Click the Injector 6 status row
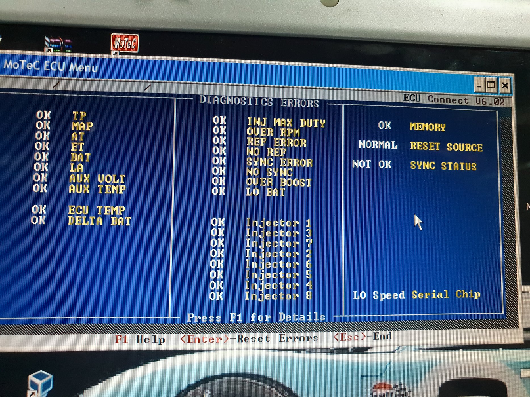 click(261, 264)
